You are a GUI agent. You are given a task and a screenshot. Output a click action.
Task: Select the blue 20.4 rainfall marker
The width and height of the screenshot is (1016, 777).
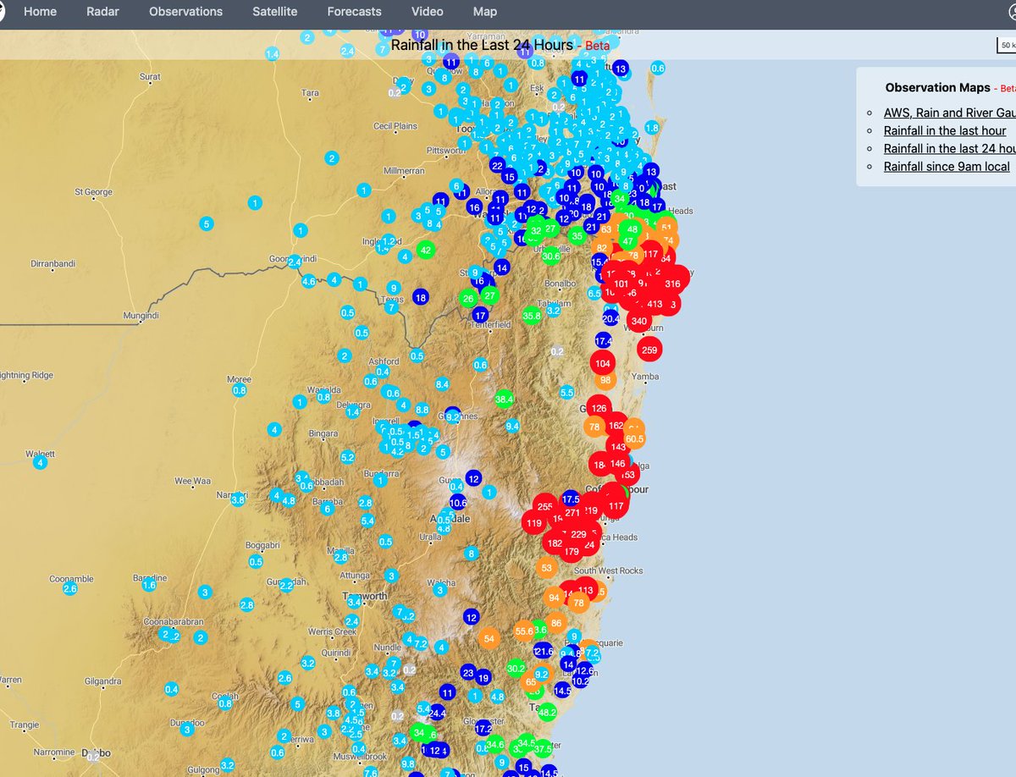pyautogui.click(x=610, y=318)
